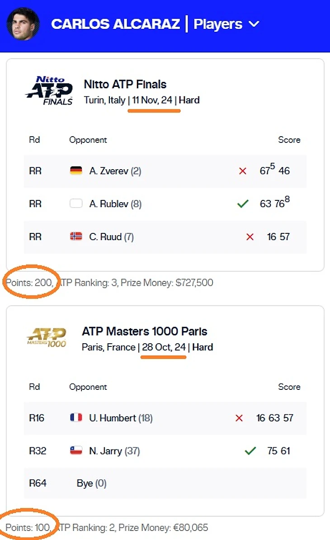Viewport: 330px width, 540px height.
Task: Open the Players menu label
Action: (217, 24)
